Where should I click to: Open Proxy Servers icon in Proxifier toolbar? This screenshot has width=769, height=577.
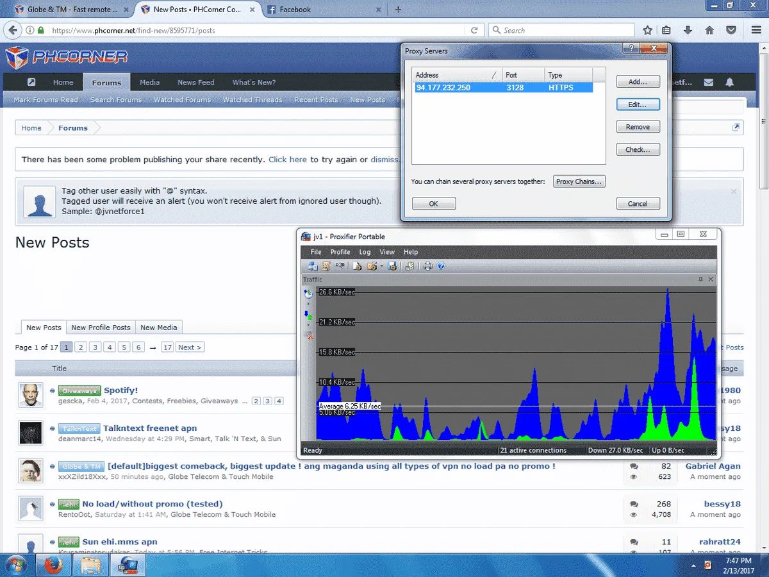[313, 266]
